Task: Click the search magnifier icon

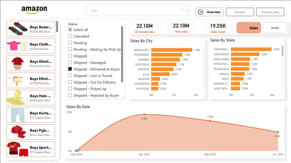Action: 182,10
